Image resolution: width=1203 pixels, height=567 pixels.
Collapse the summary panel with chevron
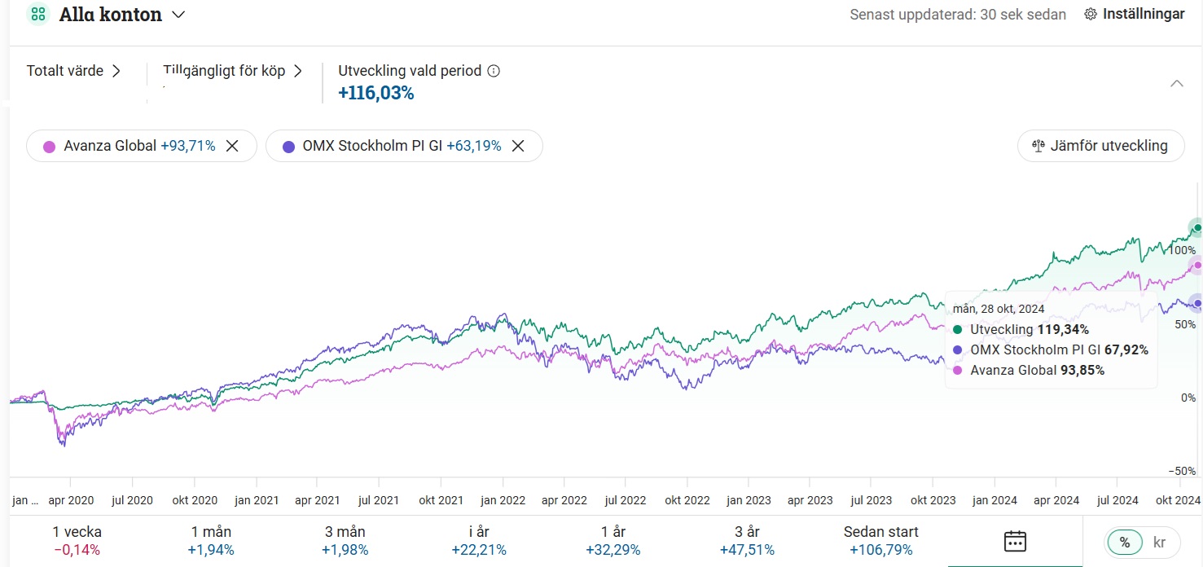click(x=1176, y=83)
